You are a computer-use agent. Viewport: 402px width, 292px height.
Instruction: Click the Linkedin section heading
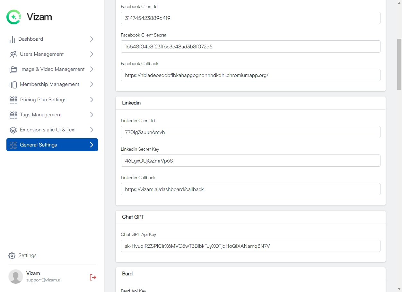[x=131, y=103]
